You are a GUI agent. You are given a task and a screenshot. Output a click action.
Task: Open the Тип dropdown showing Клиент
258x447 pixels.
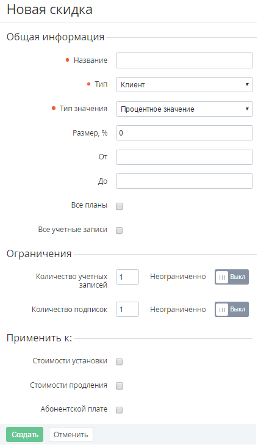tap(184, 85)
